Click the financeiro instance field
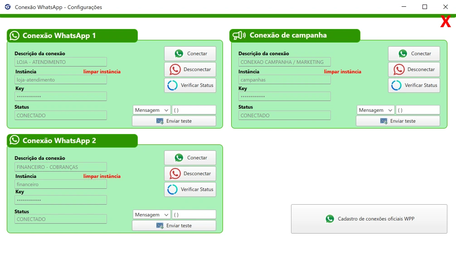The height and width of the screenshot is (278, 456). tap(60, 184)
